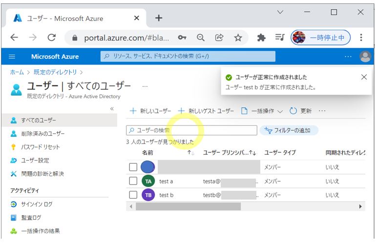Bookmark this page with the star icon
Image resolution: width=378 pixels, height=243 pixels.
point(238,38)
